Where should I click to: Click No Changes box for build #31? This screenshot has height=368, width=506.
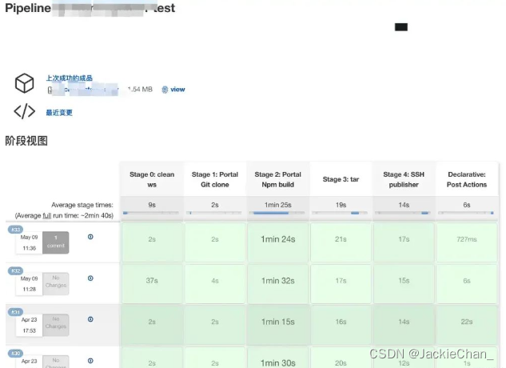[x=56, y=325]
